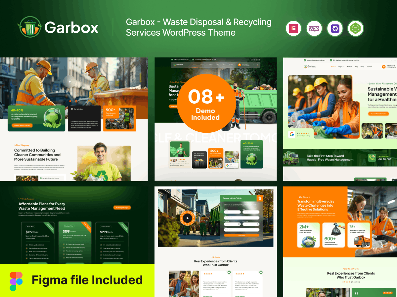The width and height of the screenshot is (397, 297).
Task: Click the Garbox logo in the dark demo navbar
Action: coord(178,65)
